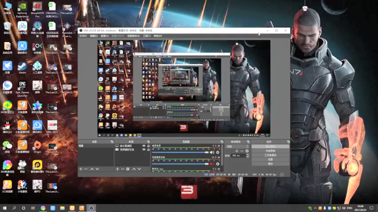Open NBA 2K21 desktop shortcut
The image size is (378, 212).
[x=52, y=127]
